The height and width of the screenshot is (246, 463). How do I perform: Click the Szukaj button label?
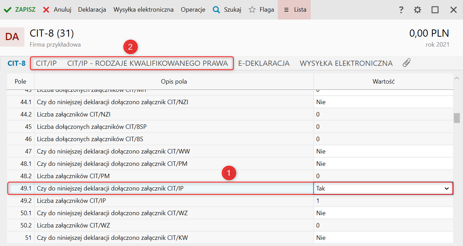pyautogui.click(x=233, y=10)
